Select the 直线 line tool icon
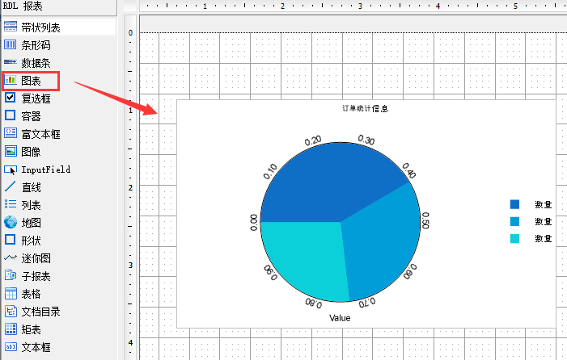 coord(11,186)
